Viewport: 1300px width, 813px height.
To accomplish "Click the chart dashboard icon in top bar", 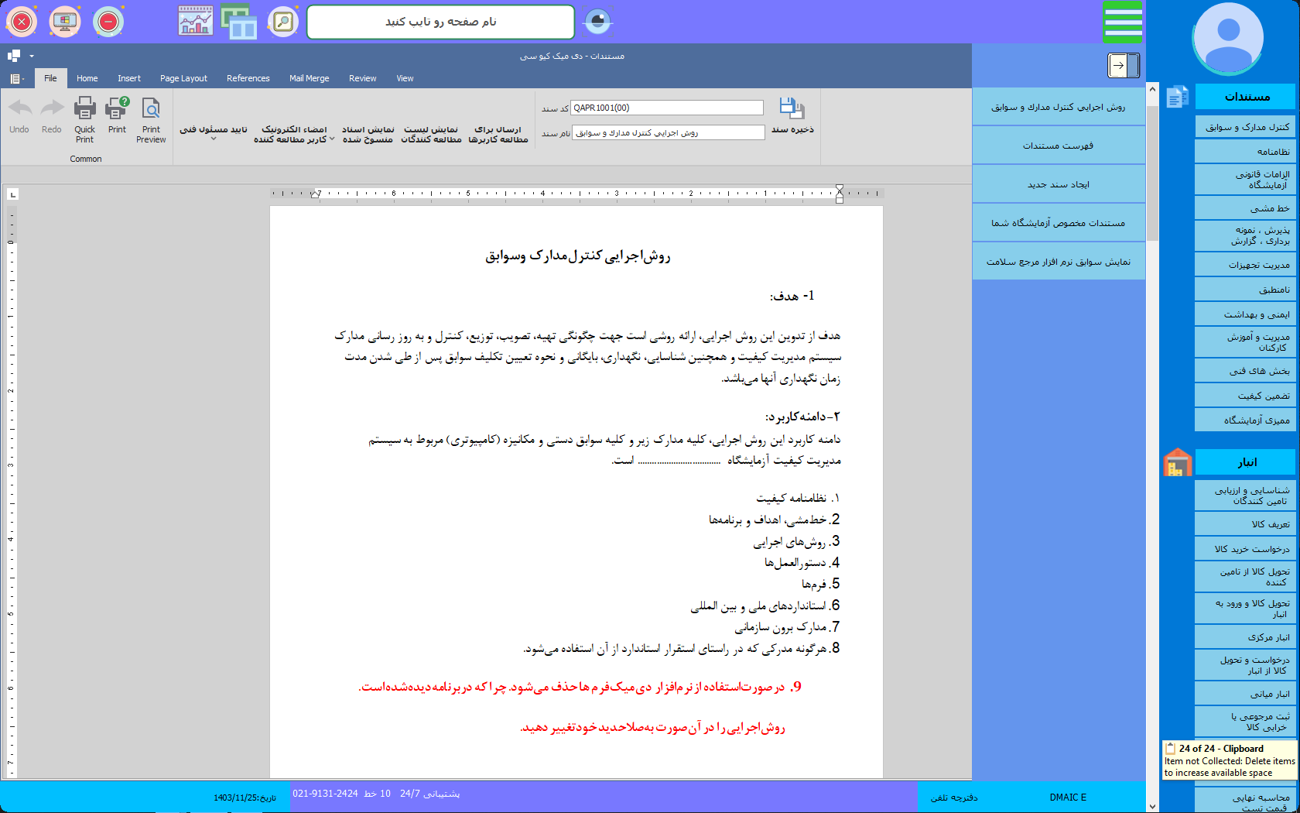I will [x=195, y=22].
